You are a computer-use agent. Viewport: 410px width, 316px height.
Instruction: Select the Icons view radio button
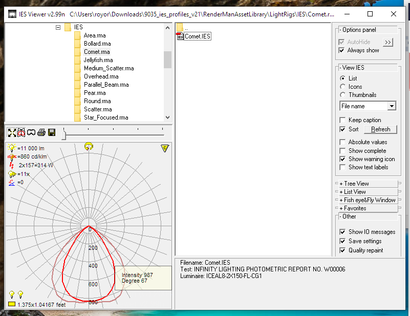pyautogui.click(x=342, y=87)
